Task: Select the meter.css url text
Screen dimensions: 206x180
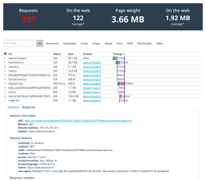Action: 14,101
